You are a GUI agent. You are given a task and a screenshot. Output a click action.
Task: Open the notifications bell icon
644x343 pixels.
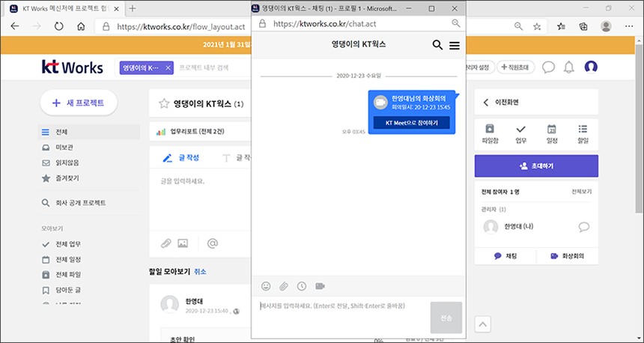tap(569, 67)
